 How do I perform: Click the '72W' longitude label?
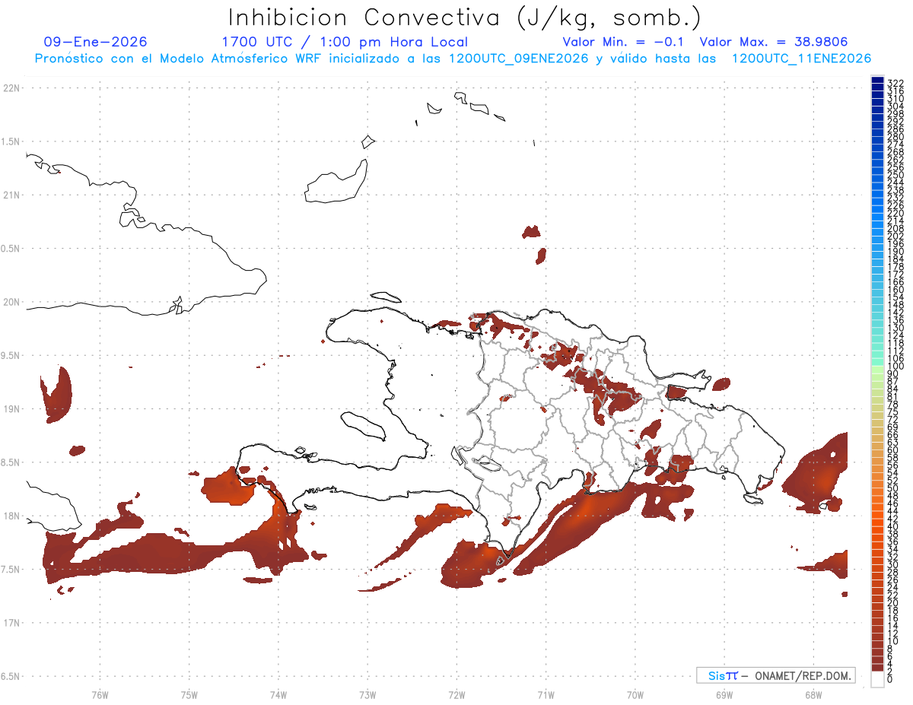pos(456,695)
